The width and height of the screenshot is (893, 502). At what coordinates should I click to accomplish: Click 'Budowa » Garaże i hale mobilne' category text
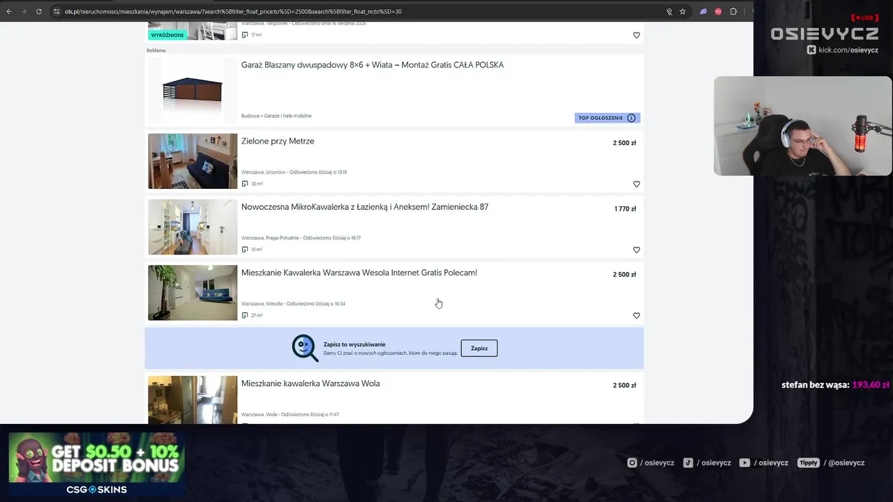[276, 116]
